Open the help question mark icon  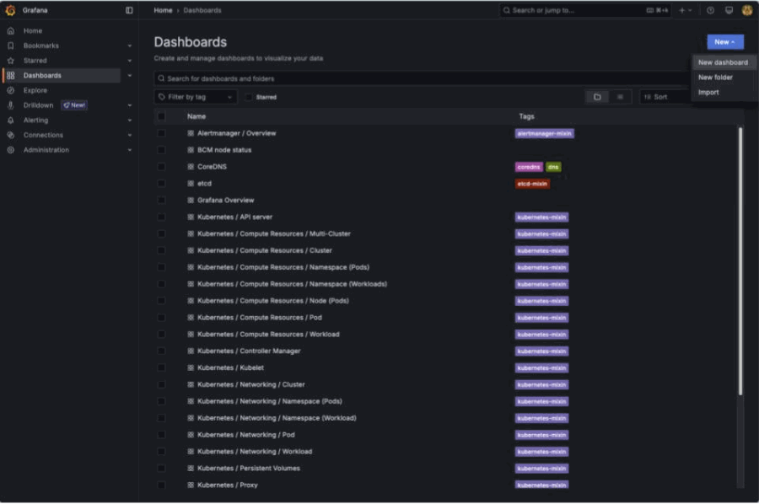point(710,10)
